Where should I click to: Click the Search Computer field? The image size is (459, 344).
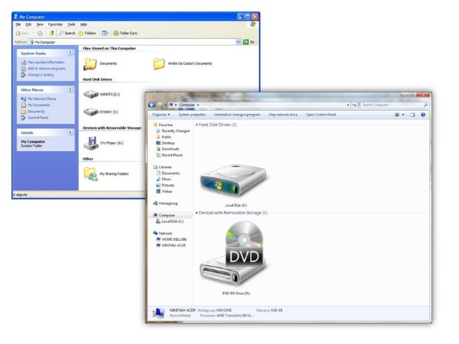[x=394, y=105]
